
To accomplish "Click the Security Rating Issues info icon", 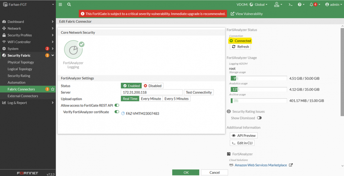I will pos(229,112).
